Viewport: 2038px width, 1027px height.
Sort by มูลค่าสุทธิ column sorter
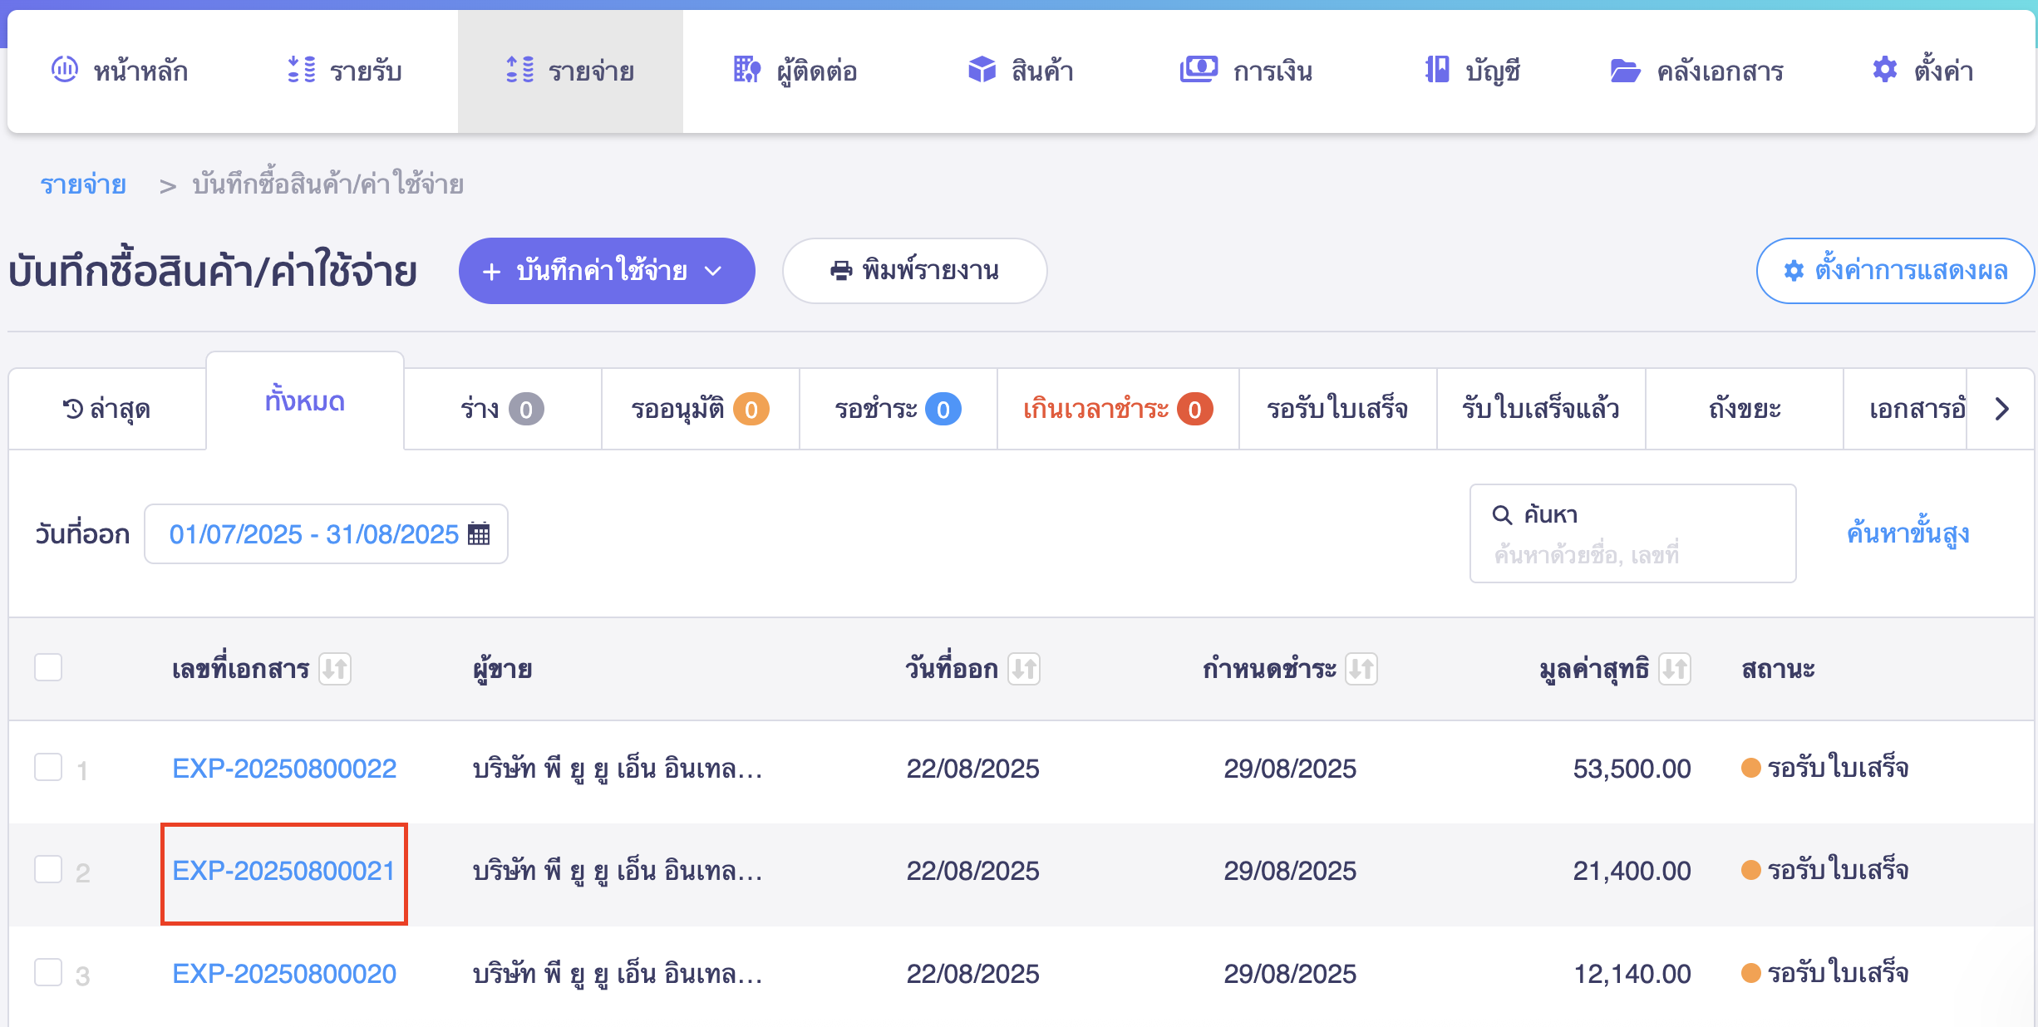[x=1676, y=668]
